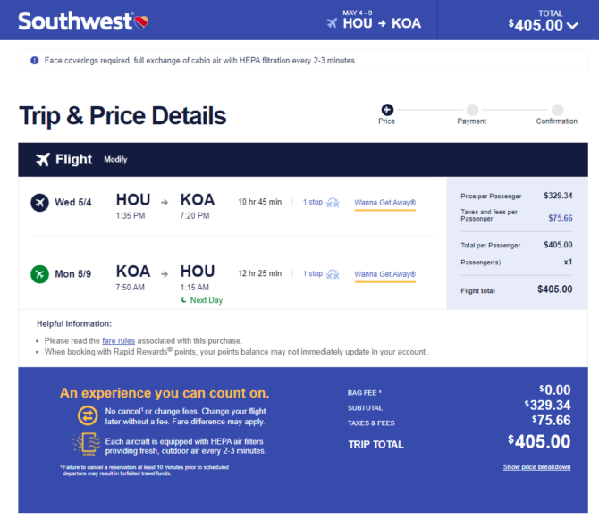Screen dimensions: 599x519
Task: Select the Price step plane icon
Action: click(387, 110)
